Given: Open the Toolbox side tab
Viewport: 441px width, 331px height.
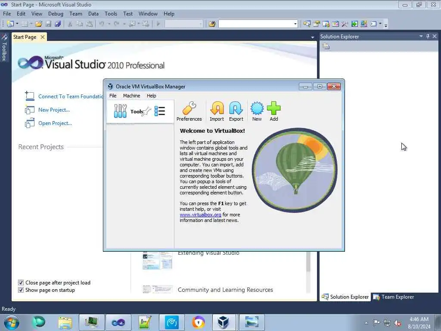Looking at the screenshot, I should coord(4,48).
